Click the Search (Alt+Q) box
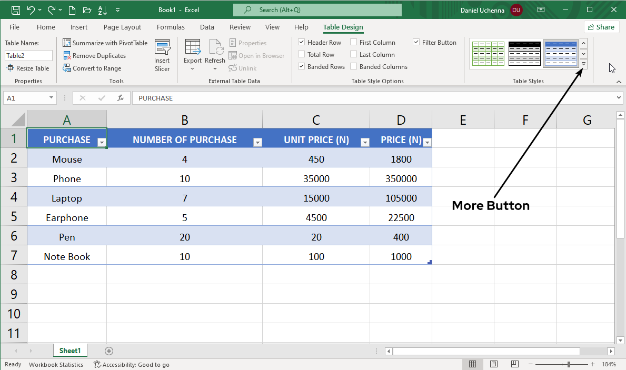The width and height of the screenshot is (626, 370). click(317, 9)
